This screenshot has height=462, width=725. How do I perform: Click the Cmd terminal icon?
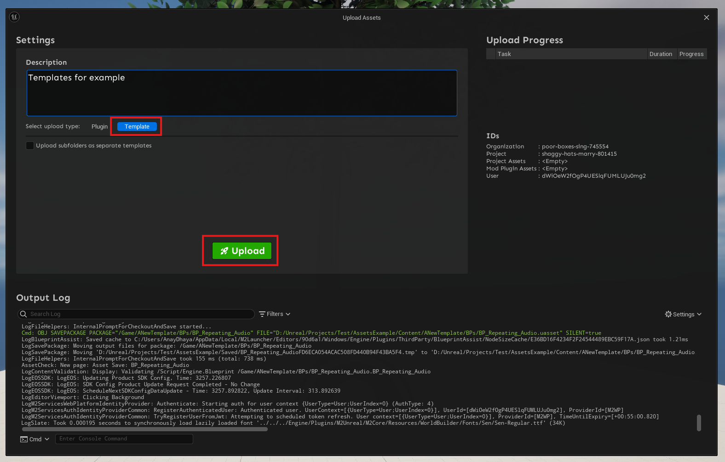click(24, 439)
